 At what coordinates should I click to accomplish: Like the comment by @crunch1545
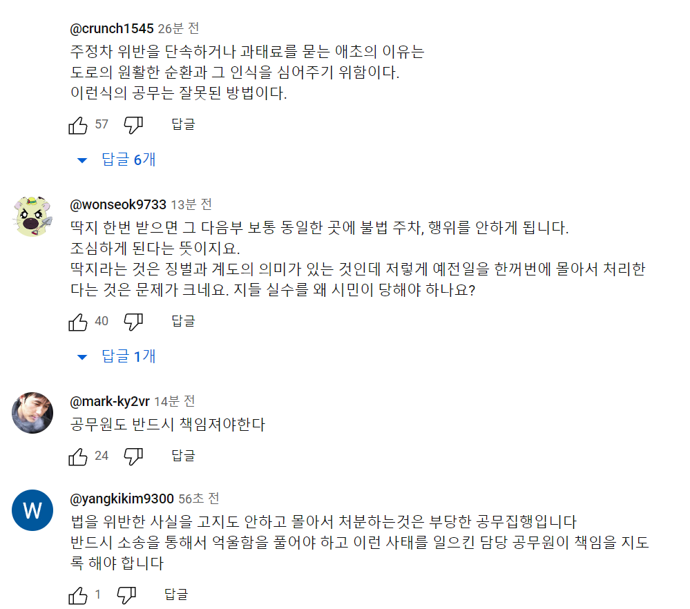(x=78, y=125)
